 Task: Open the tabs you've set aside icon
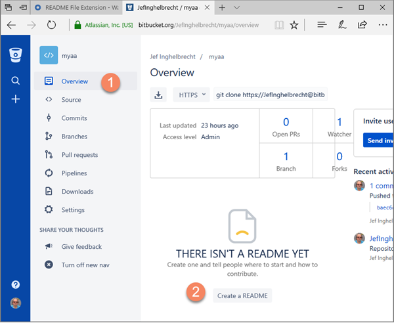(x=9, y=7)
